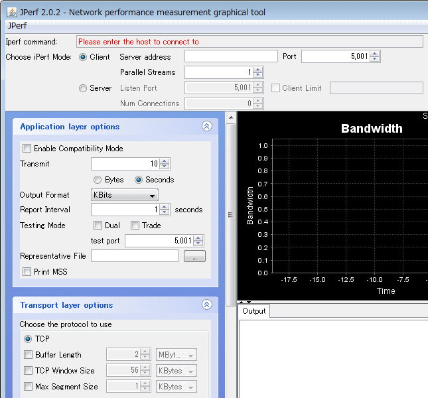Click the Parallel Streams value field

click(x=219, y=72)
